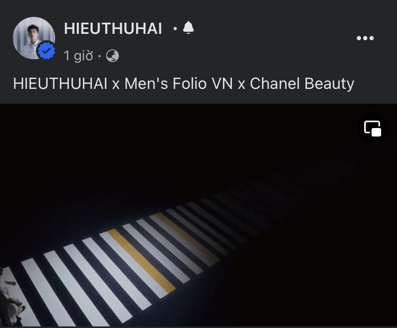Viewport: 397px width, 328px height.
Task: Open HIEUTHUHAI profile picture
Action: 34,38
